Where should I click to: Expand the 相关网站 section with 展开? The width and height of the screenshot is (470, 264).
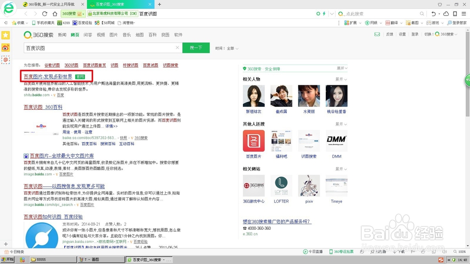coord(341,169)
